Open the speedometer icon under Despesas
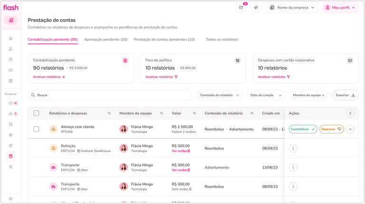The image size is (365, 204). click(x=11, y=103)
